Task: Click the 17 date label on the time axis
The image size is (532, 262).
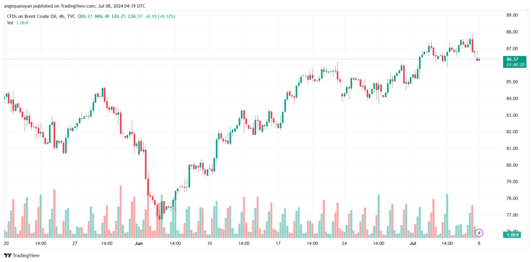Action: tap(278, 243)
